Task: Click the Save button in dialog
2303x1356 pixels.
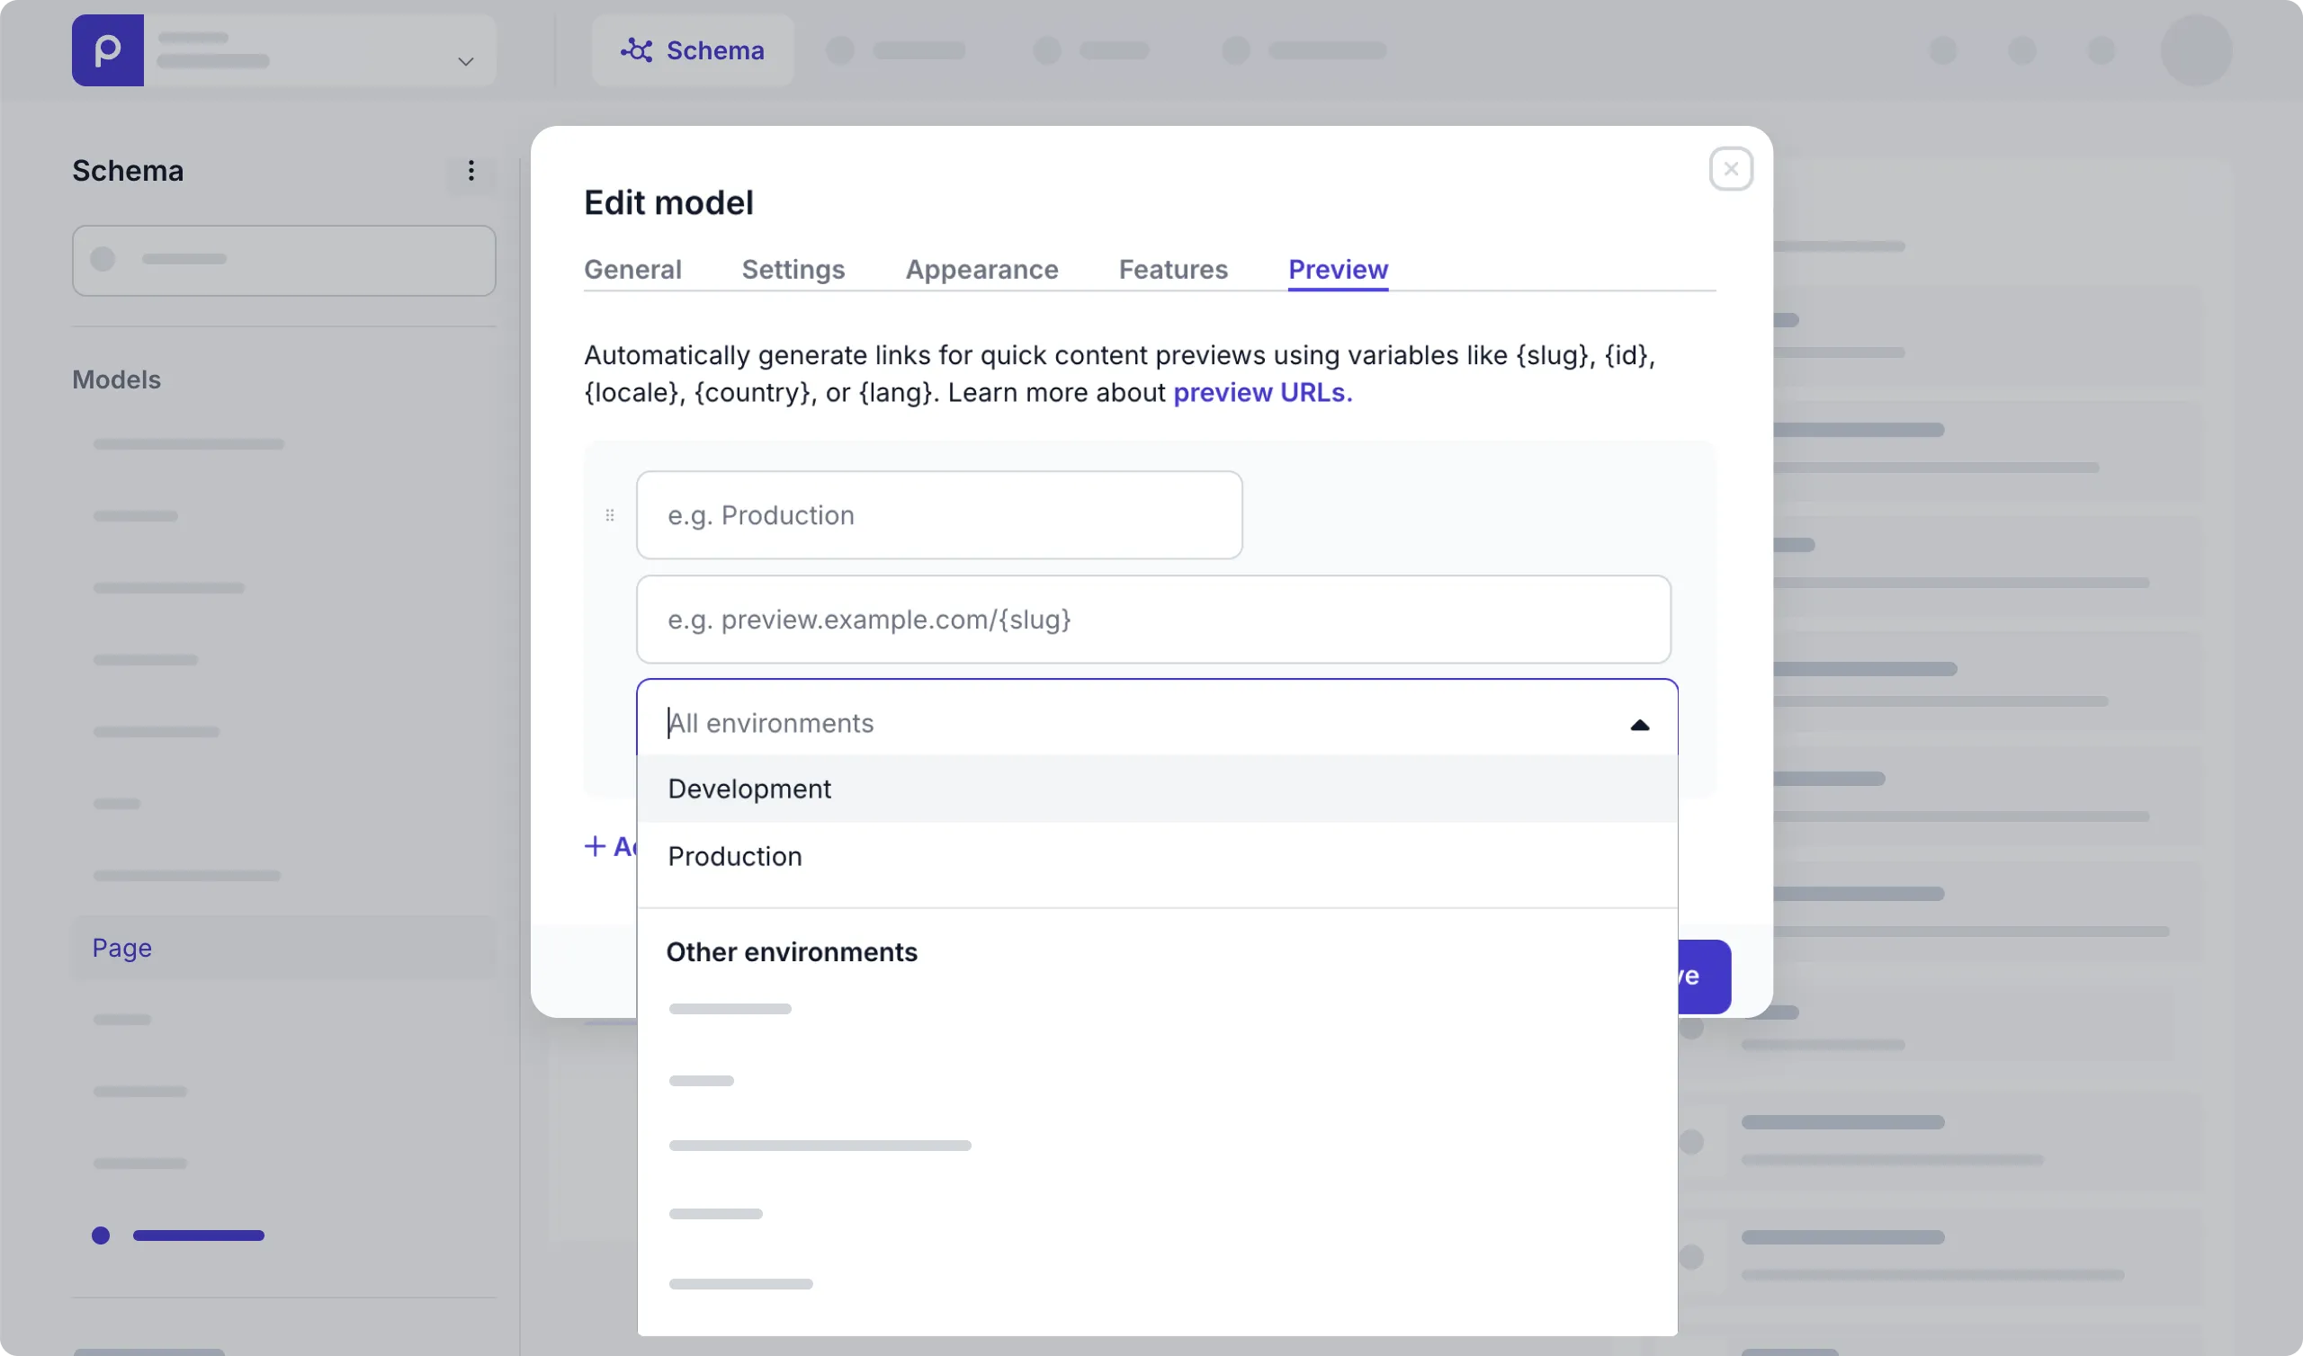Action: pos(1704,976)
